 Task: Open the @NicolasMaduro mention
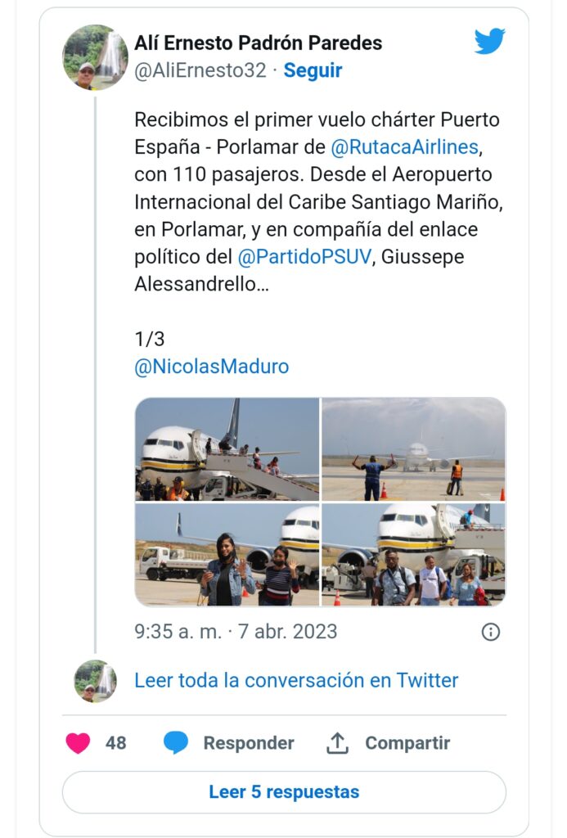coord(211,366)
